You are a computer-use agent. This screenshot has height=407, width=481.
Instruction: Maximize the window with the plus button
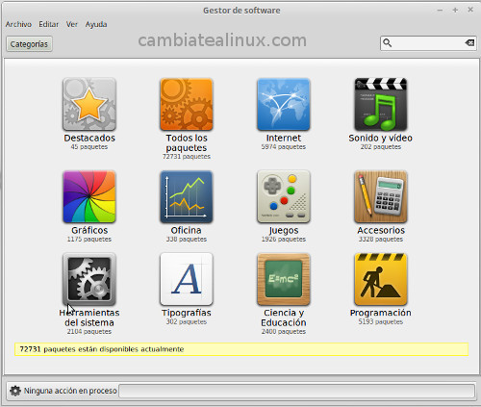(x=455, y=11)
